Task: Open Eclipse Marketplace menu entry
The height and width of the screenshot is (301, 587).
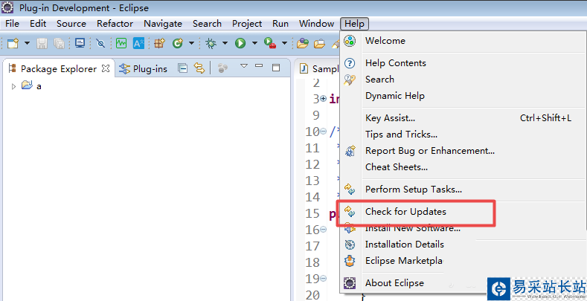Action: [x=463, y=261]
